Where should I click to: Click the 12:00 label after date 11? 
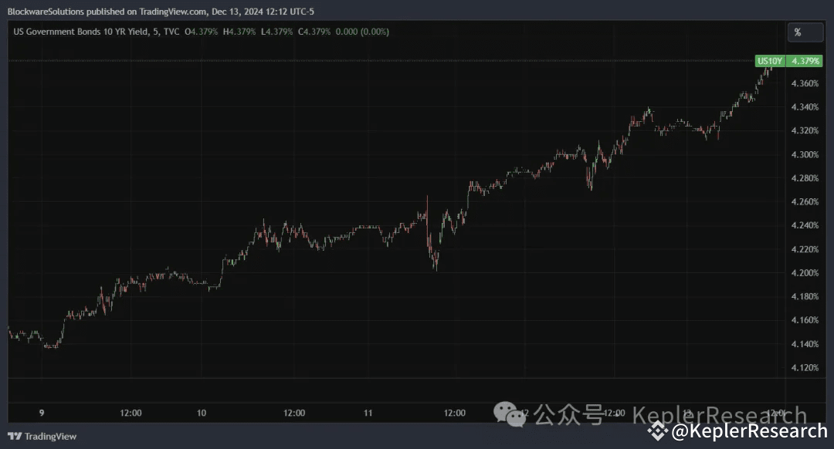click(455, 413)
